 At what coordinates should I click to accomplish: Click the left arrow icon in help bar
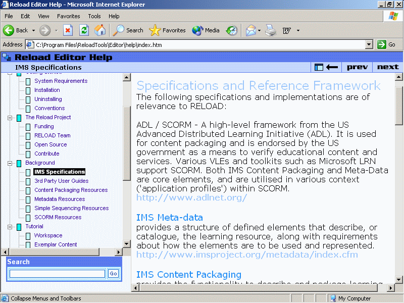[x=332, y=67]
